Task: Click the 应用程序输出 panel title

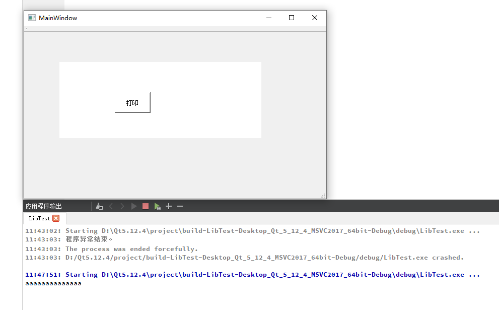Action: pos(44,207)
